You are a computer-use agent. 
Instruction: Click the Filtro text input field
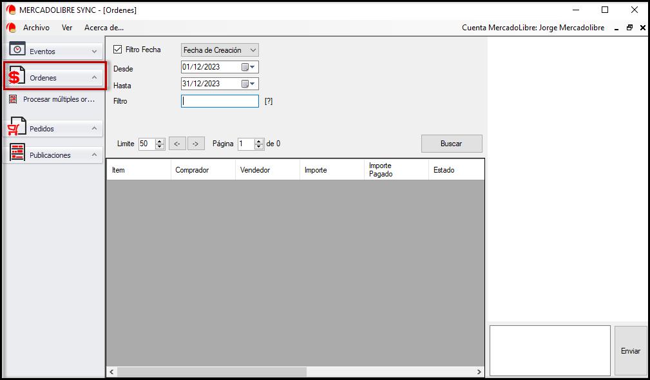click(220, 101)
